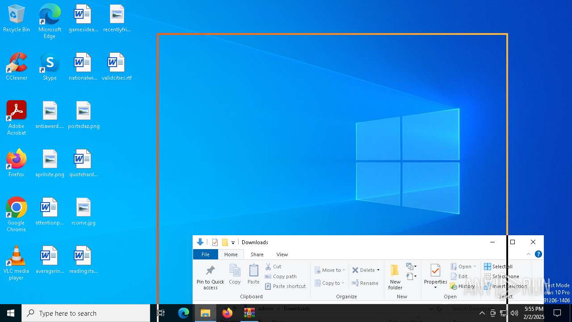Image resolution: width=572 pixels, height=322 pixels.
Task: Click Select none in the ribbon
Action: click(501, 276)
